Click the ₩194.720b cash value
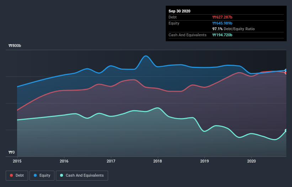Screen dimensions: 292x187 [222, 35]
